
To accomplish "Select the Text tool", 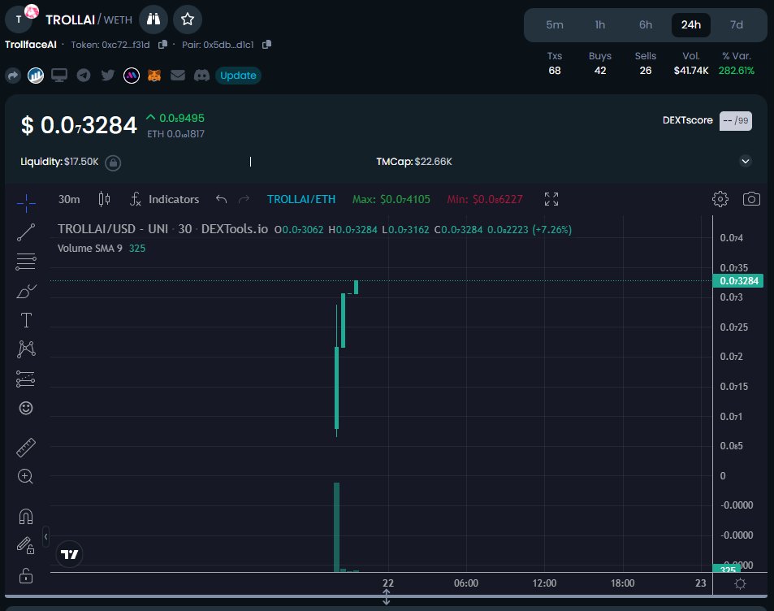I will (26, 320).
